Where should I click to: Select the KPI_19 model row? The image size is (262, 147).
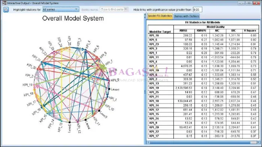coord(203,88)
